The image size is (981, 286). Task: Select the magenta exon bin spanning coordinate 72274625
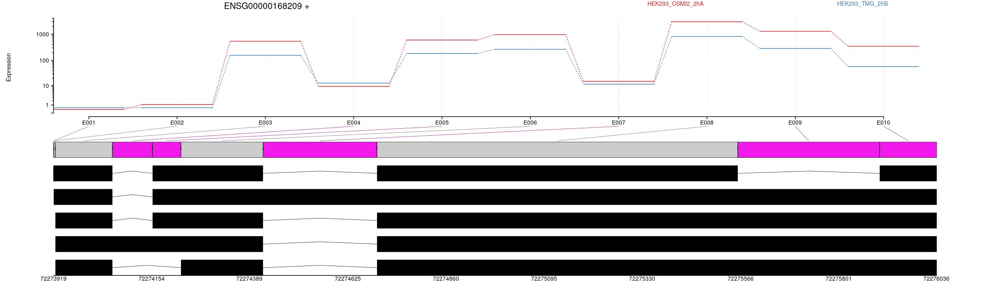[x=320, y=150]
